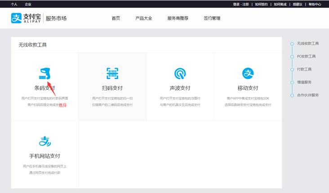Click the 服务市场 text beside the logo
Viewport: 329px width, 193px height.
(56, 18)
